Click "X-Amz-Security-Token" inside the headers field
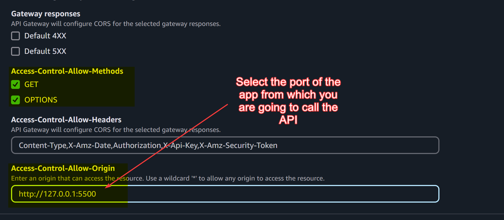Screen dimensions: 504x220 point(238,145)
